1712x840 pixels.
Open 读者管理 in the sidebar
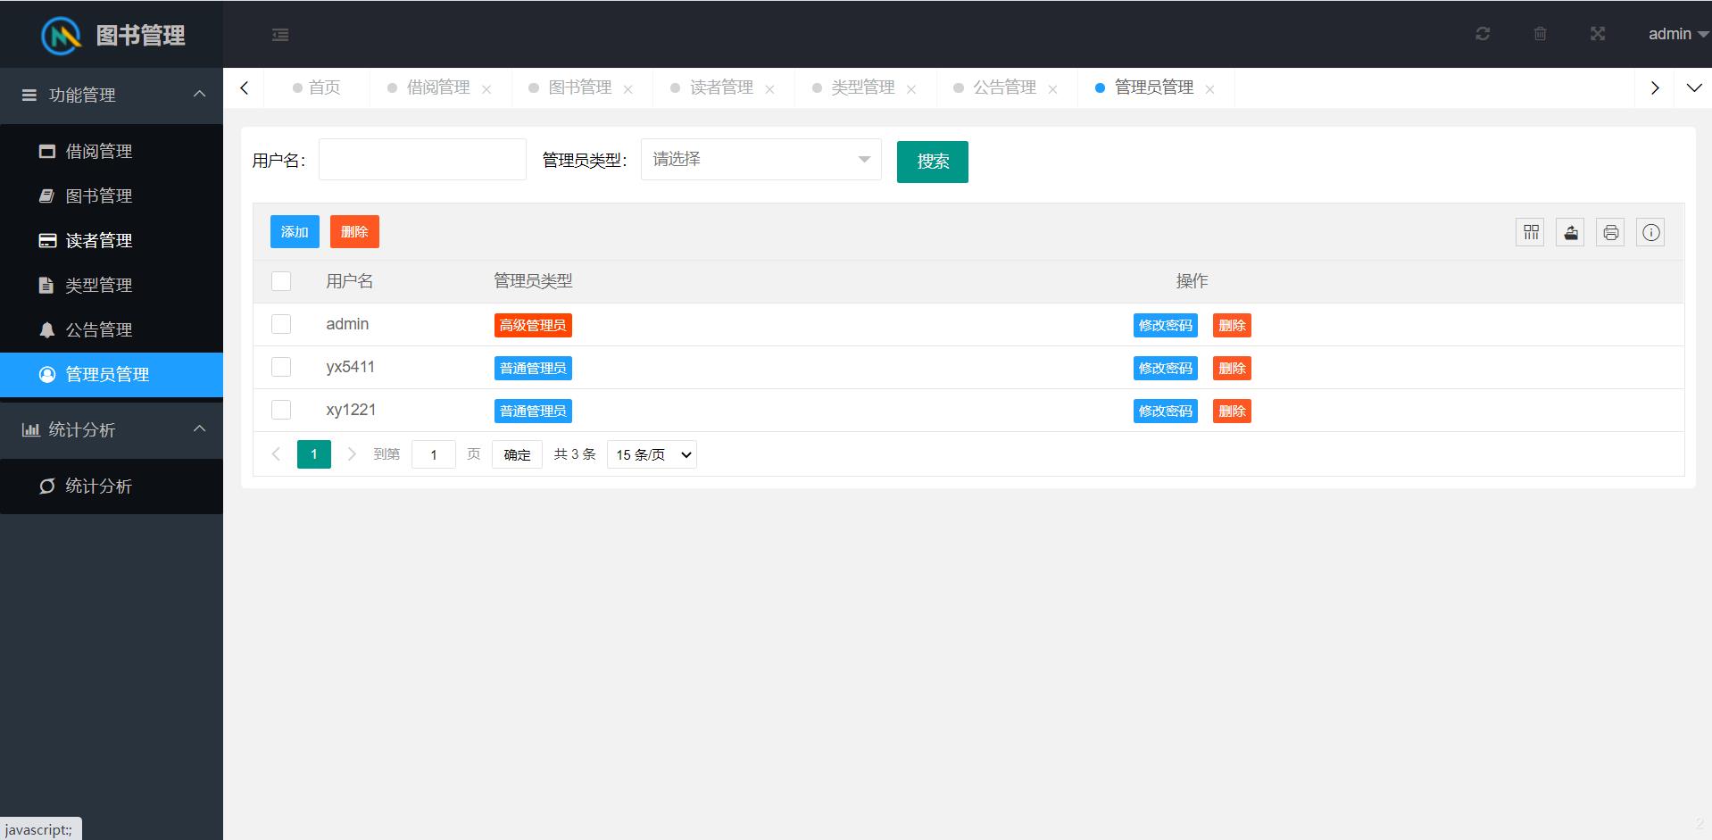pos(112,241)
